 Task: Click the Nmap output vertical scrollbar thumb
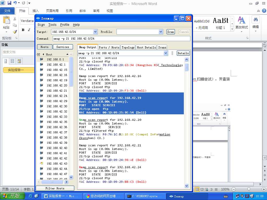(187, 67)
